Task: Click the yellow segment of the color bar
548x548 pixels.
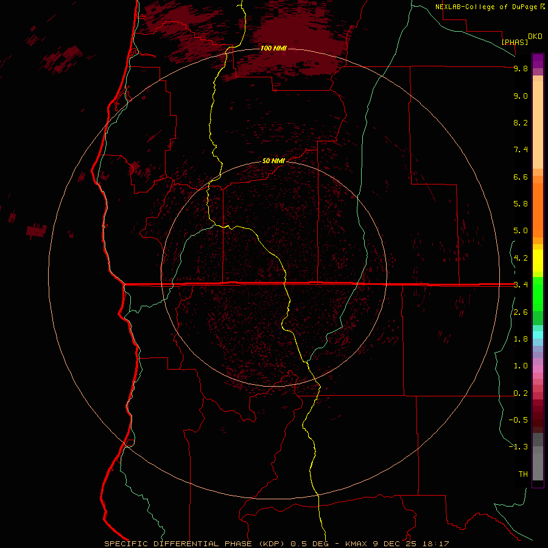Action: coord(538,261)
